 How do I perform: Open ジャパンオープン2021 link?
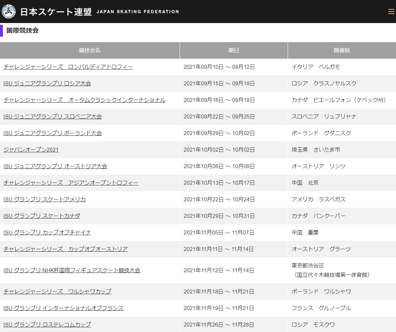[31, 149]
